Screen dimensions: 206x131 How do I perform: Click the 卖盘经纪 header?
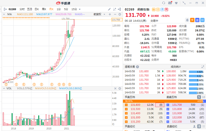(172, 126)
